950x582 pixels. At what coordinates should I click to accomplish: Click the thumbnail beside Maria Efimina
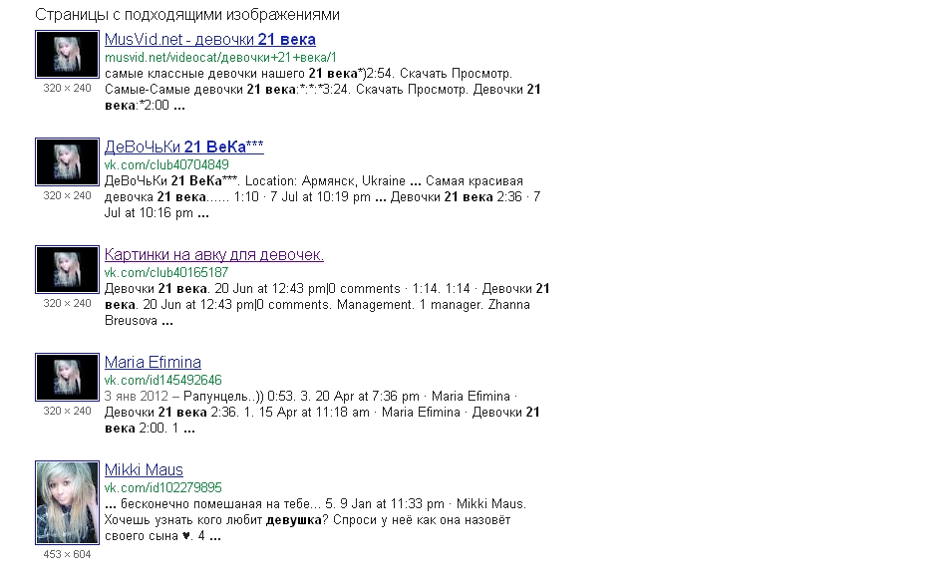[67, 378]
